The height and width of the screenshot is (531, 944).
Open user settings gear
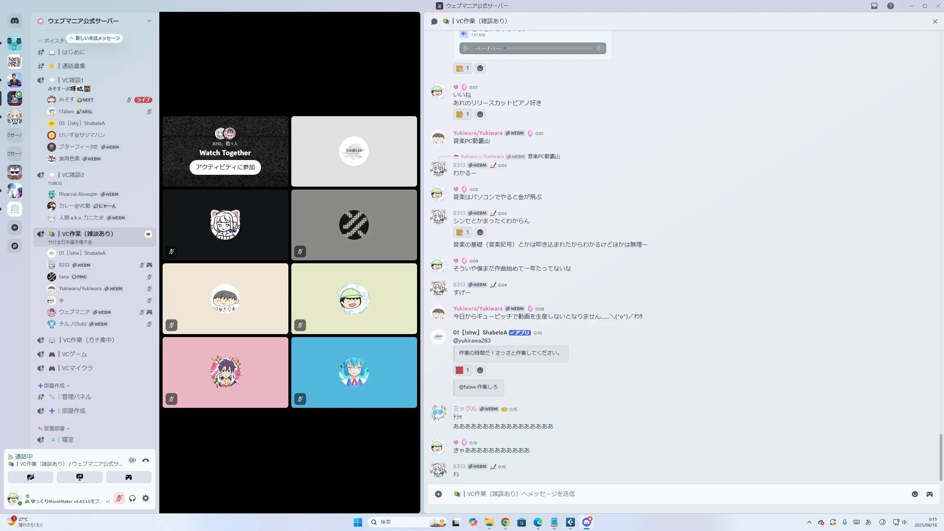click(146, 498)
